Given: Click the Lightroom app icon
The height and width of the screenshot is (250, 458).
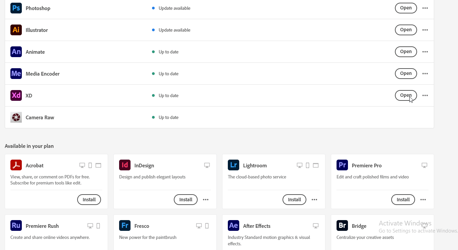Looking at the screenshot, I should (234, 165).
